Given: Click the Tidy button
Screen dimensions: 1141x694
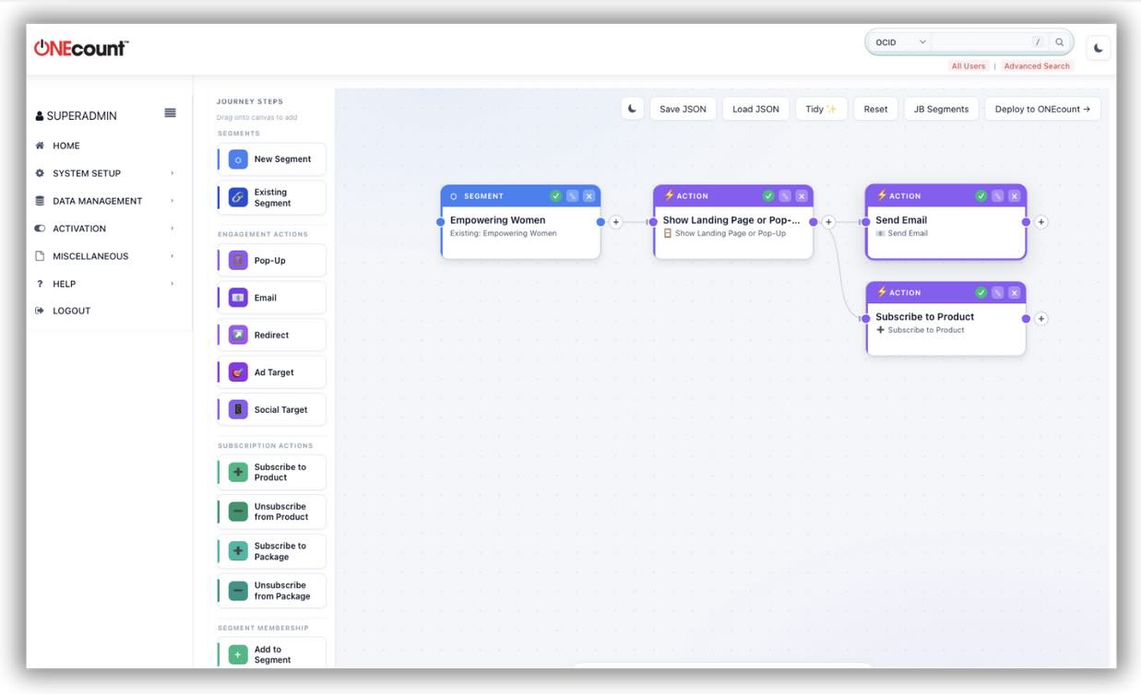Looking at the screenshot, I should [821, 109].
